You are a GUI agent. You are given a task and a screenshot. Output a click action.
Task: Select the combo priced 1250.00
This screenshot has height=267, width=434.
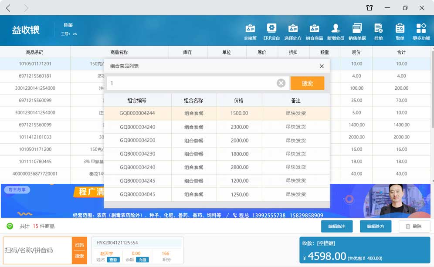pos(239,194)
